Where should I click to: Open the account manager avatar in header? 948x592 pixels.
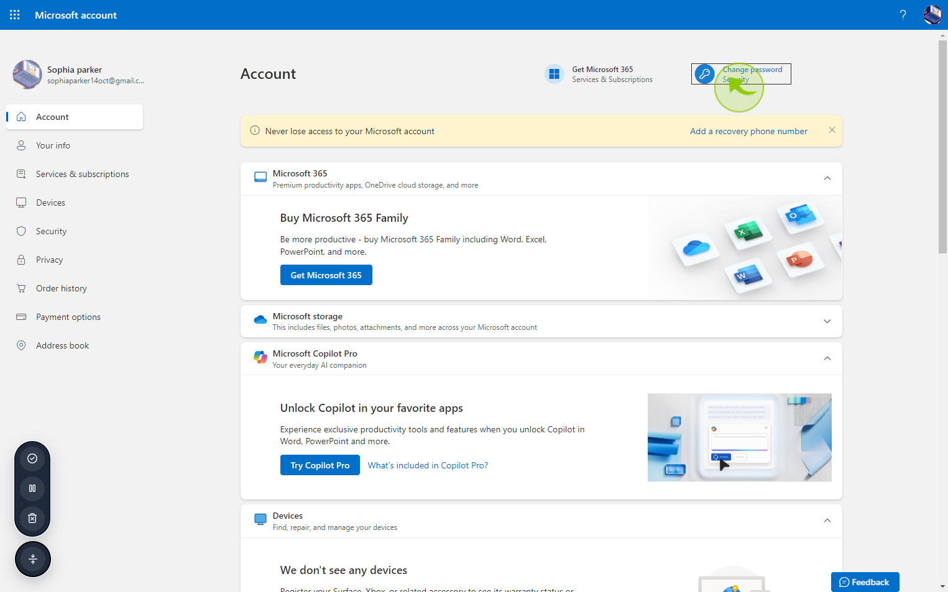pos(932,15)
